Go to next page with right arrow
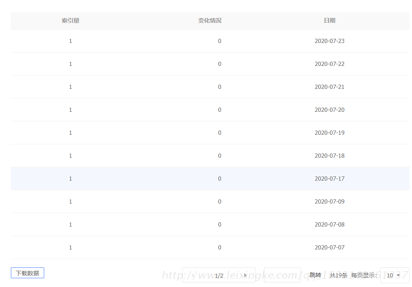Screen dimensions: 412x287 (x=245, y=275)
